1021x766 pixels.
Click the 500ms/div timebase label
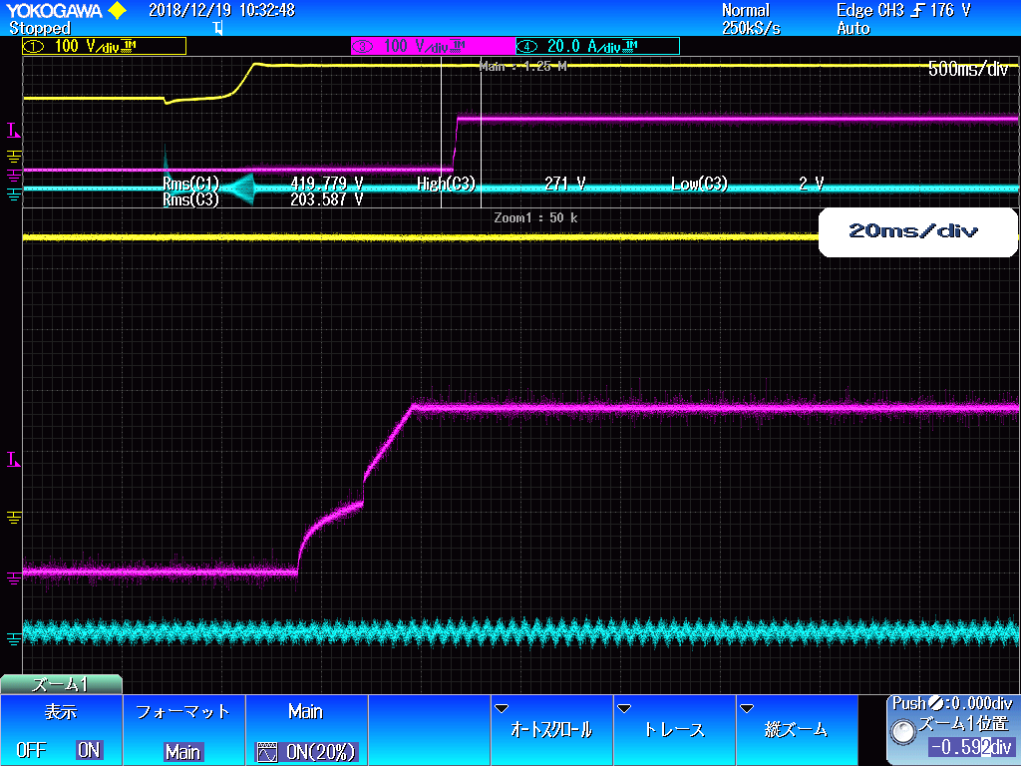click(x=968, y=69)
